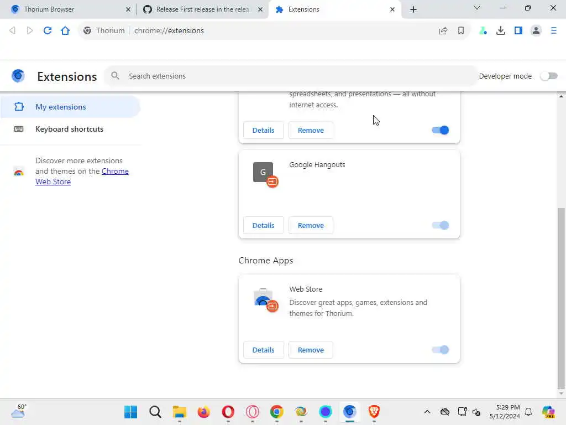This screenshot has height=425, width=566.
Task: Reload the current page
Action: coord(48,31)
